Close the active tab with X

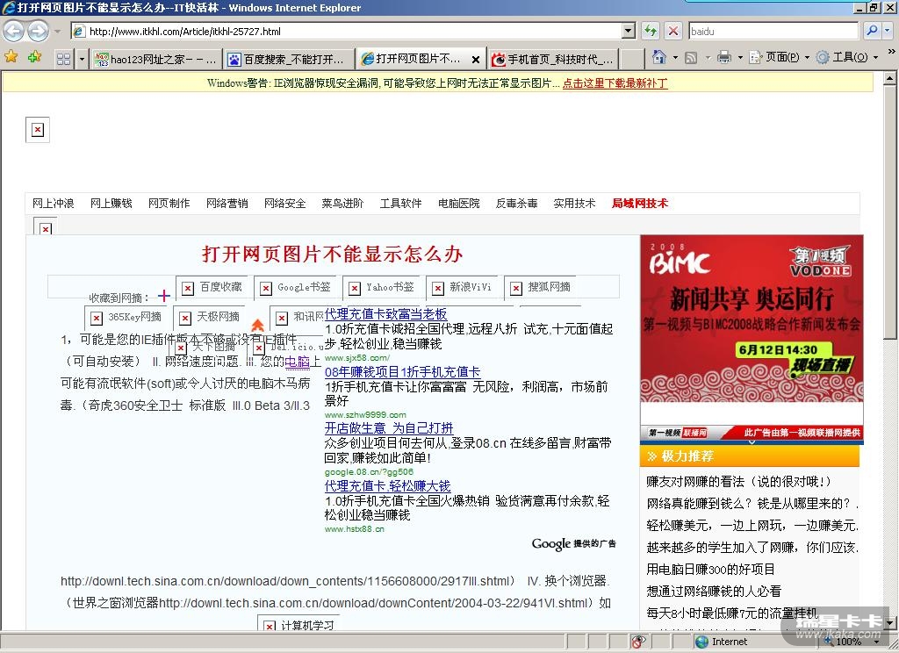click(475, 59)
